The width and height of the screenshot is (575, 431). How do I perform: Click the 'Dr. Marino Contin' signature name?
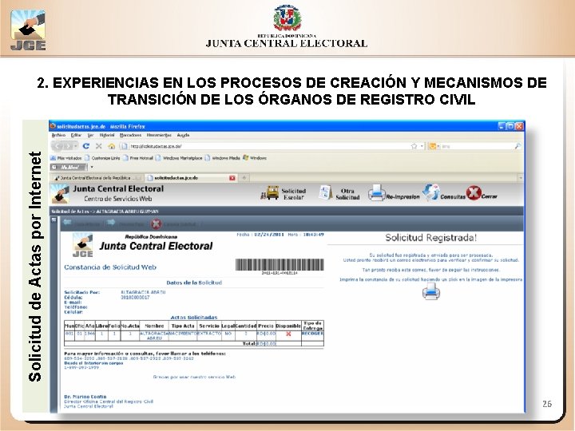pos(85,397)
